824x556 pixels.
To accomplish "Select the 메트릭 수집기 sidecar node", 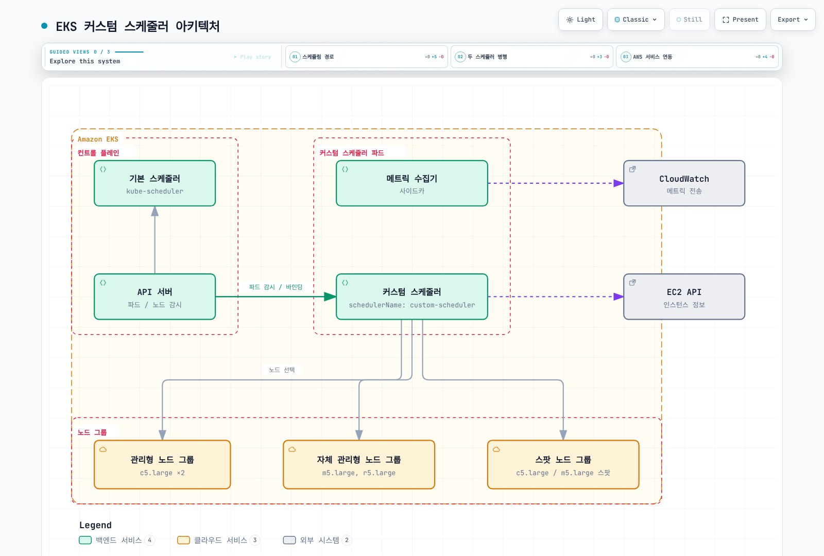I will (412, 183).
